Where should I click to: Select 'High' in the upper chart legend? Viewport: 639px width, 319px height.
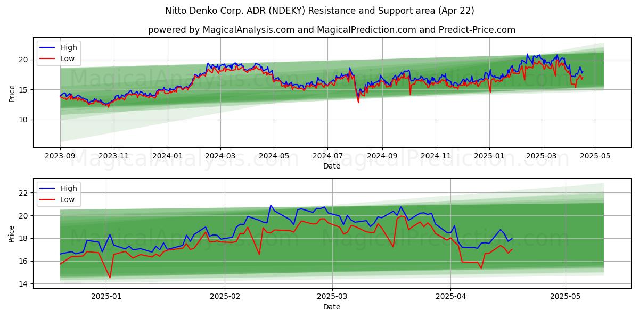[69, 47]
